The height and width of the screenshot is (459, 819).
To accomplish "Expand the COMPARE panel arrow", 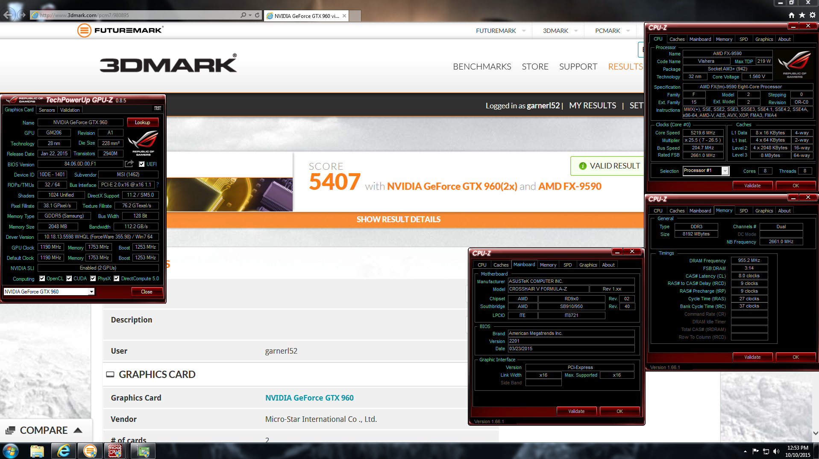I will (x=78, y=430).
